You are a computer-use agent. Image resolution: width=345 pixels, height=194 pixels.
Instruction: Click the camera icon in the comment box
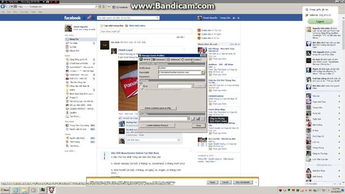(178, 140)
